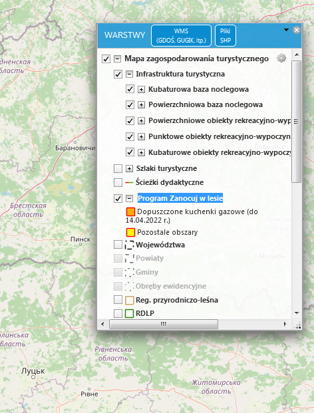The height and width of the screenshot is (413, 314).
Task: Click horizontal scrollbar right arrow
Action: (285, 324)
